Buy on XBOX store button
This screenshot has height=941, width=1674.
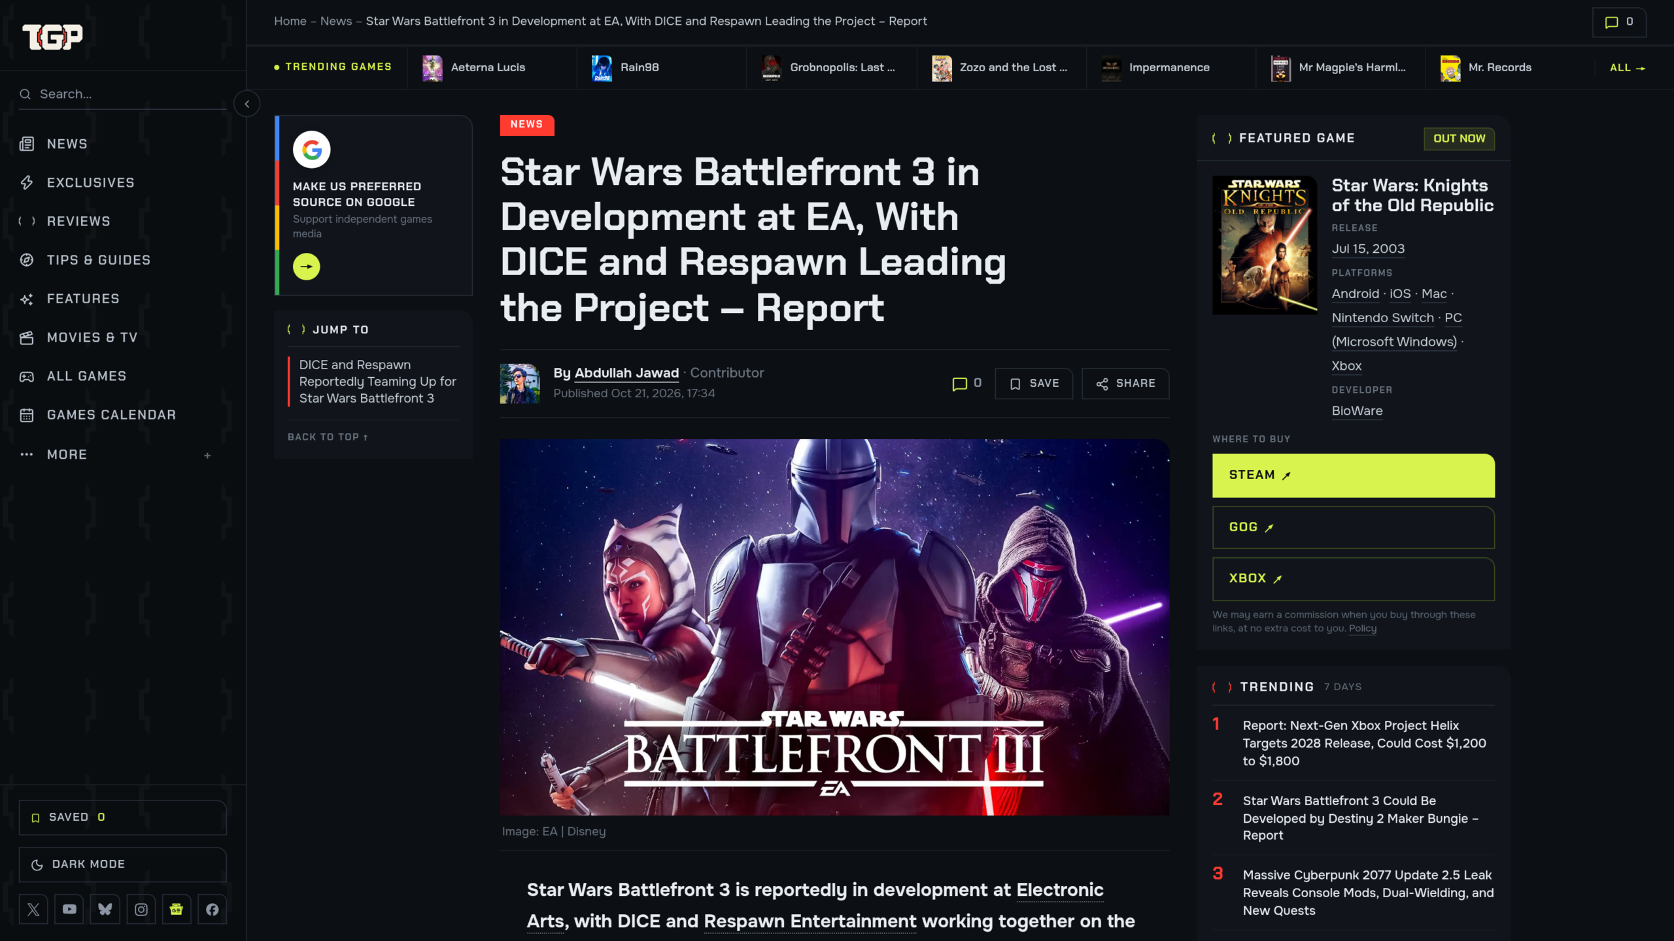(x=1353, y=579)
